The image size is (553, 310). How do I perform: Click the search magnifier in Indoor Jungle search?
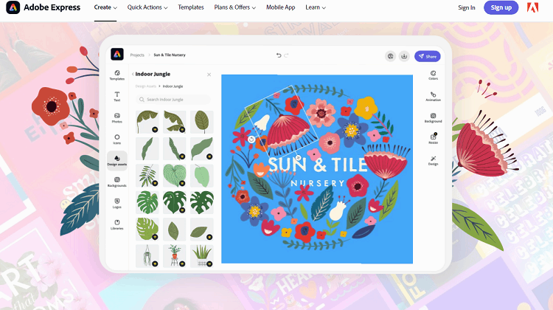pos(142,100)
